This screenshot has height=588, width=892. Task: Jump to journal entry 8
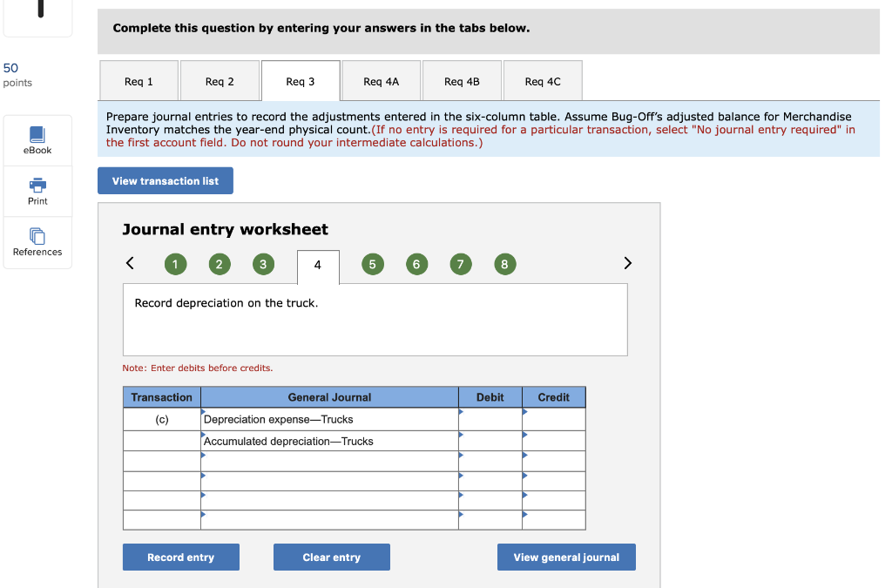pyautogui.click(x=504, y=264)
